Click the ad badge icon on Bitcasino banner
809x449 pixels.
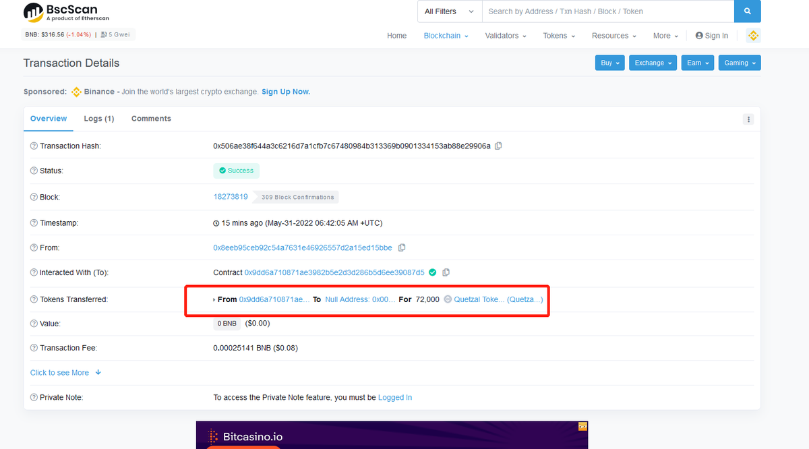coord(583,426)
